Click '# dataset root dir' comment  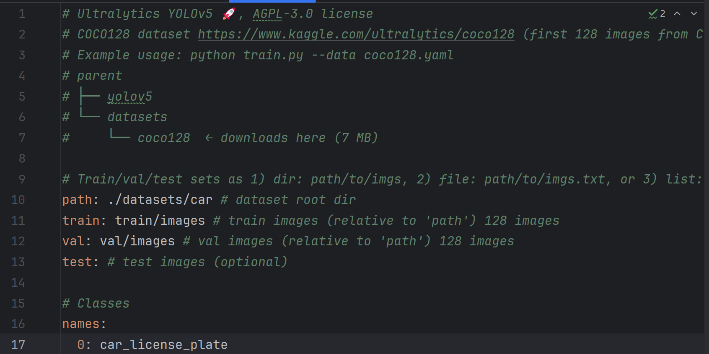288,200
